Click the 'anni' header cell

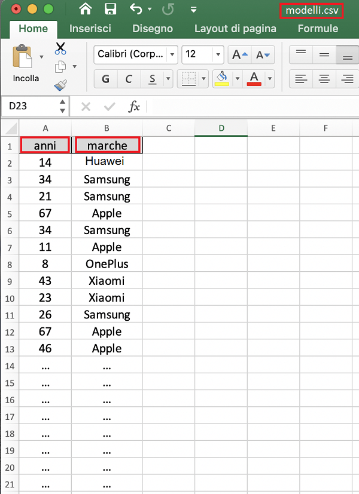coord(45,145)
